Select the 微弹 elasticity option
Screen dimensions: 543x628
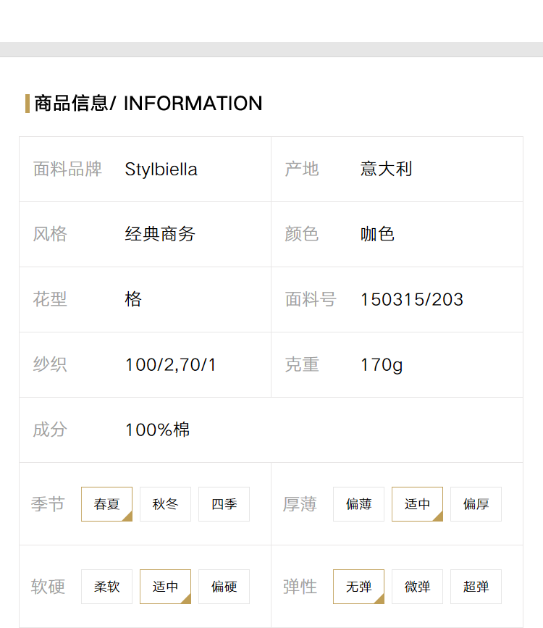(x=417, y=586)
